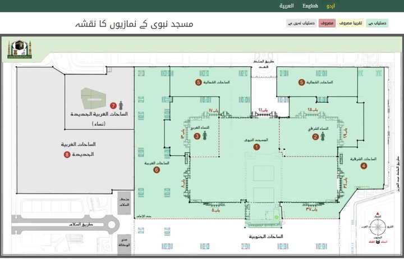Select zone 1 marker in المسجد النبوي
This screenshot has width=404, height=259.
pyautogui.click(x=257, y=147)
